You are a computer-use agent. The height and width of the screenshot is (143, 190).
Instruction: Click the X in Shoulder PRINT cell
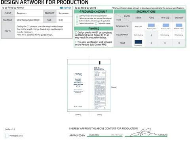pyautogui.click(x=179, y=43)
